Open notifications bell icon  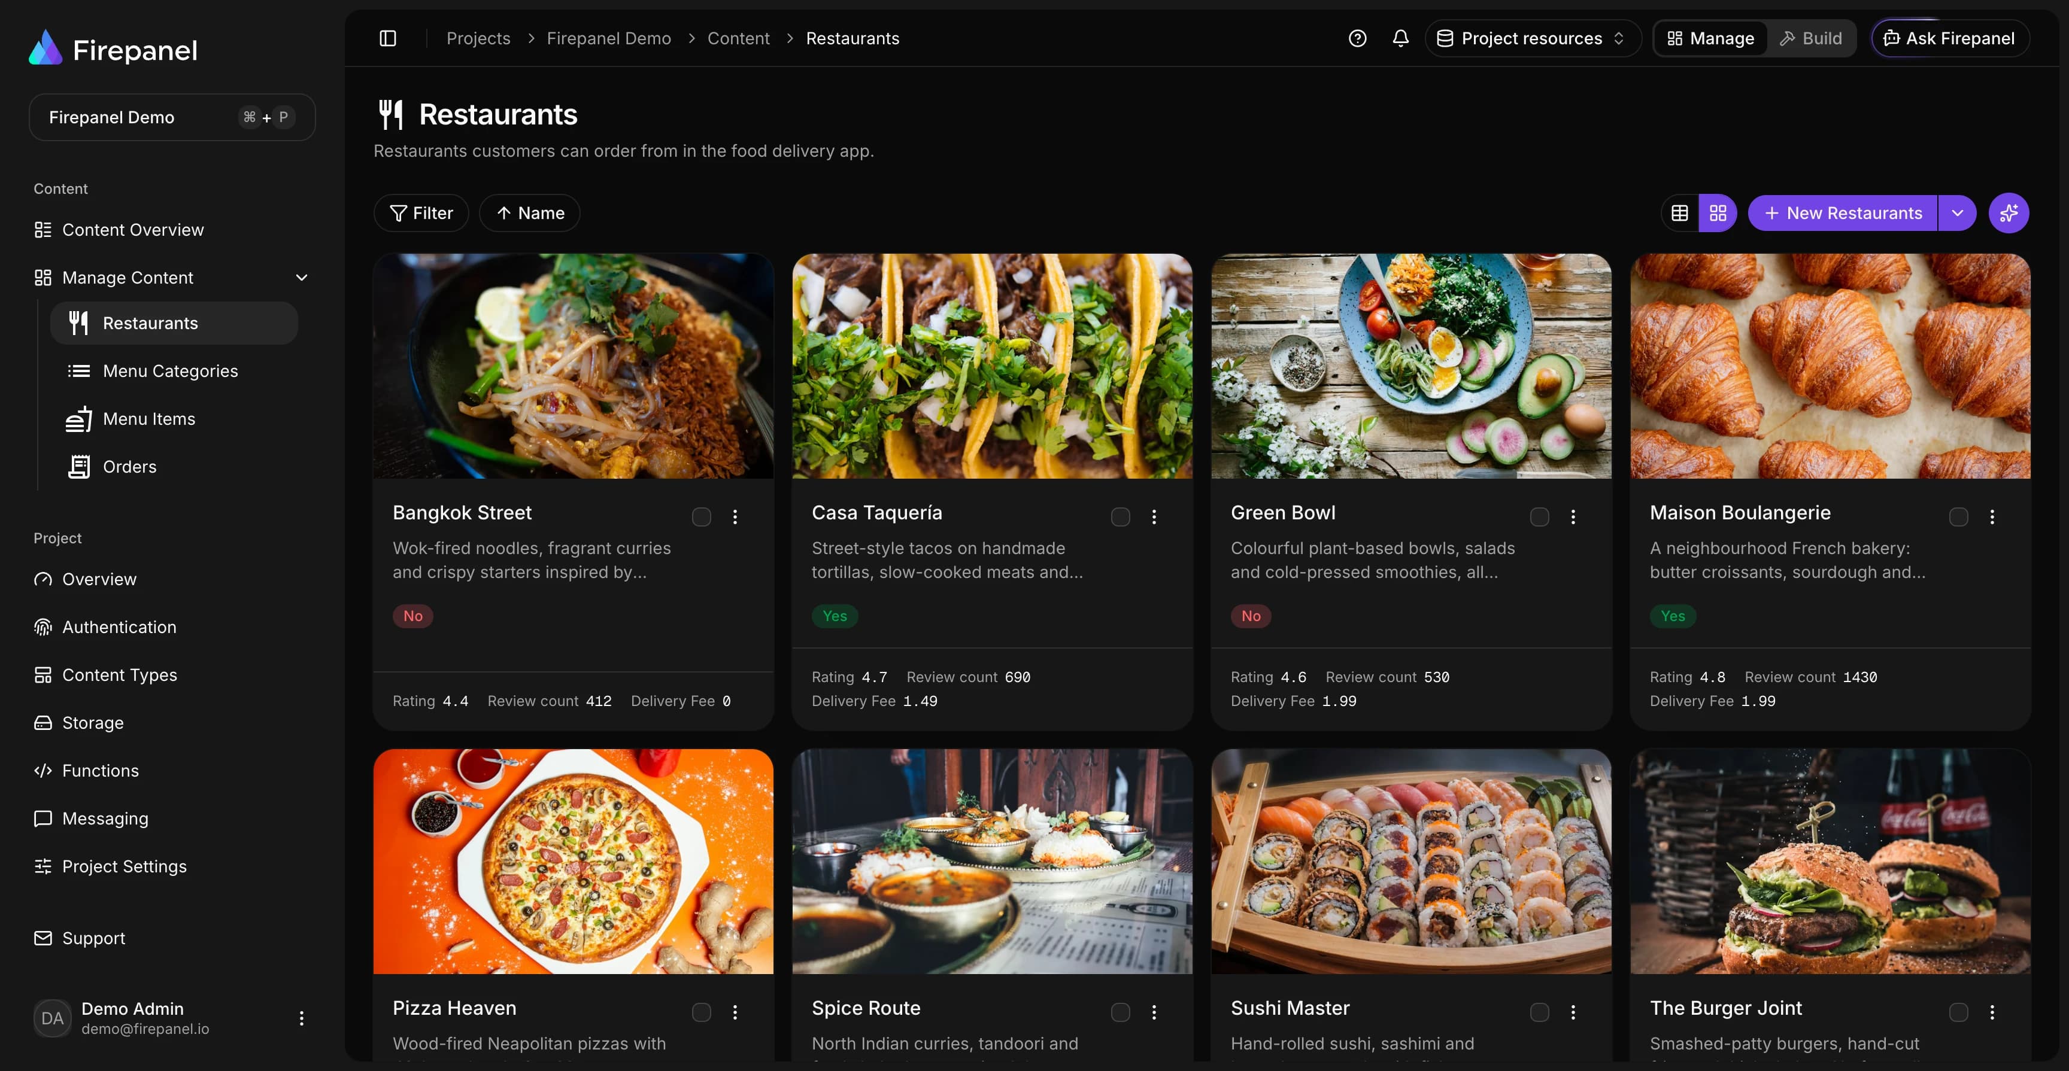coord(1401,38)
